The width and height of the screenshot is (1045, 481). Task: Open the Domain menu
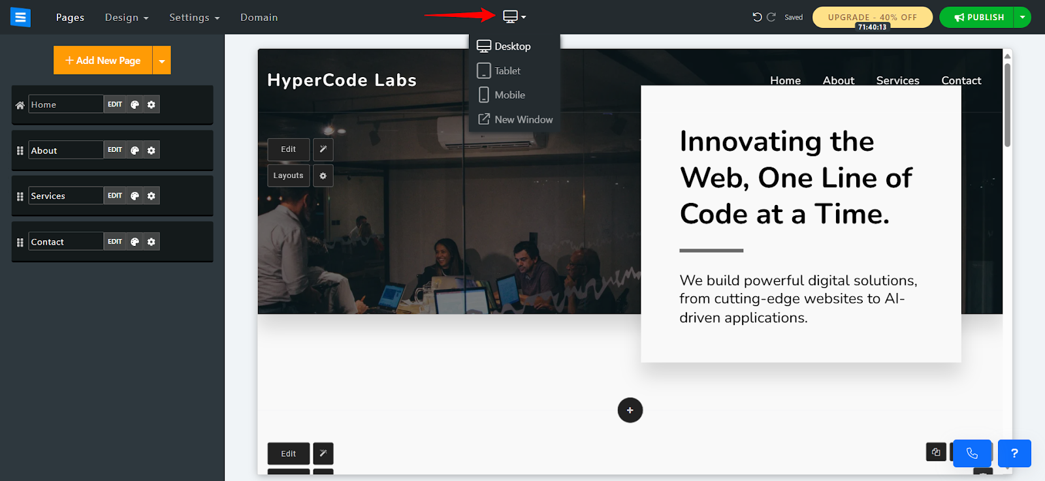click(x=259, y=18)
